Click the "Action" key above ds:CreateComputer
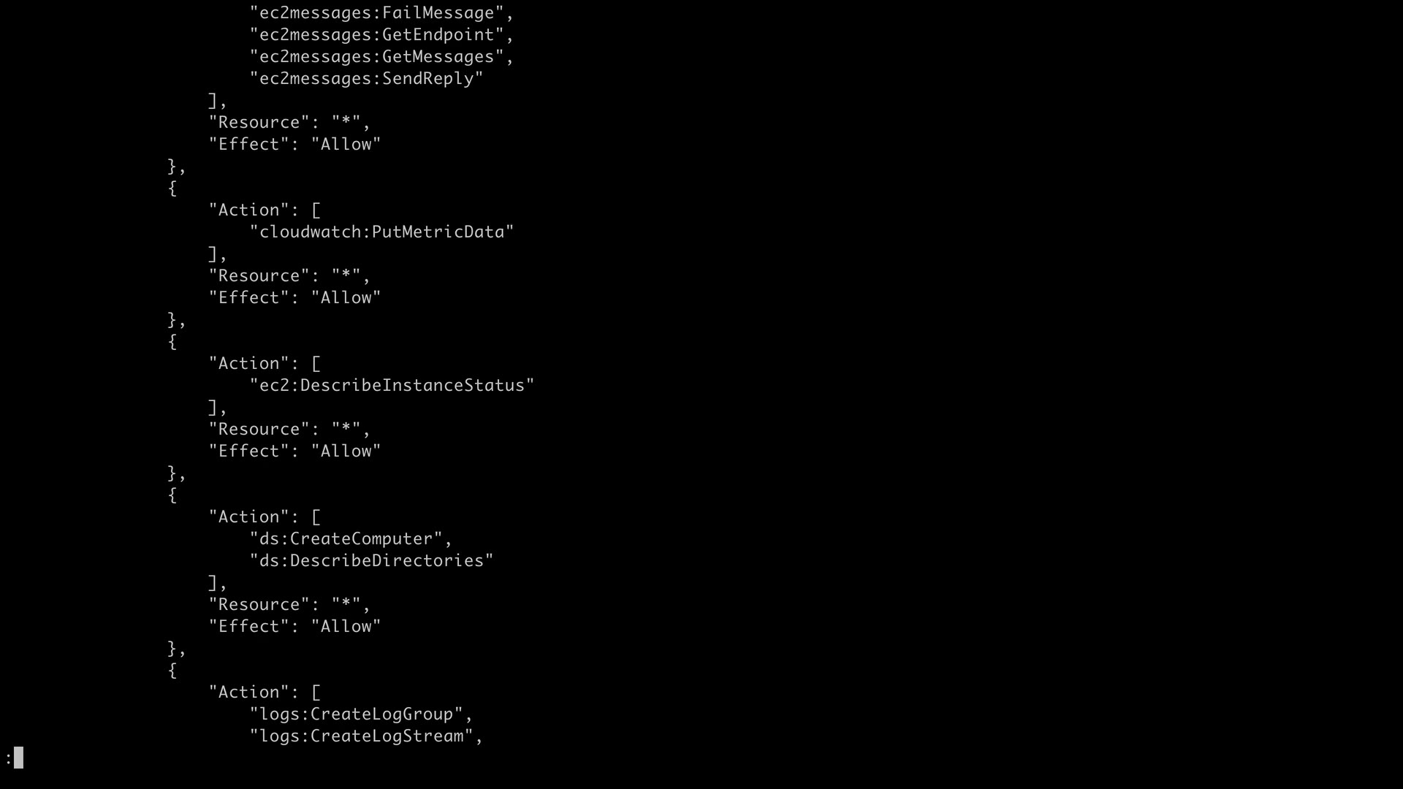 coord(249,517)
